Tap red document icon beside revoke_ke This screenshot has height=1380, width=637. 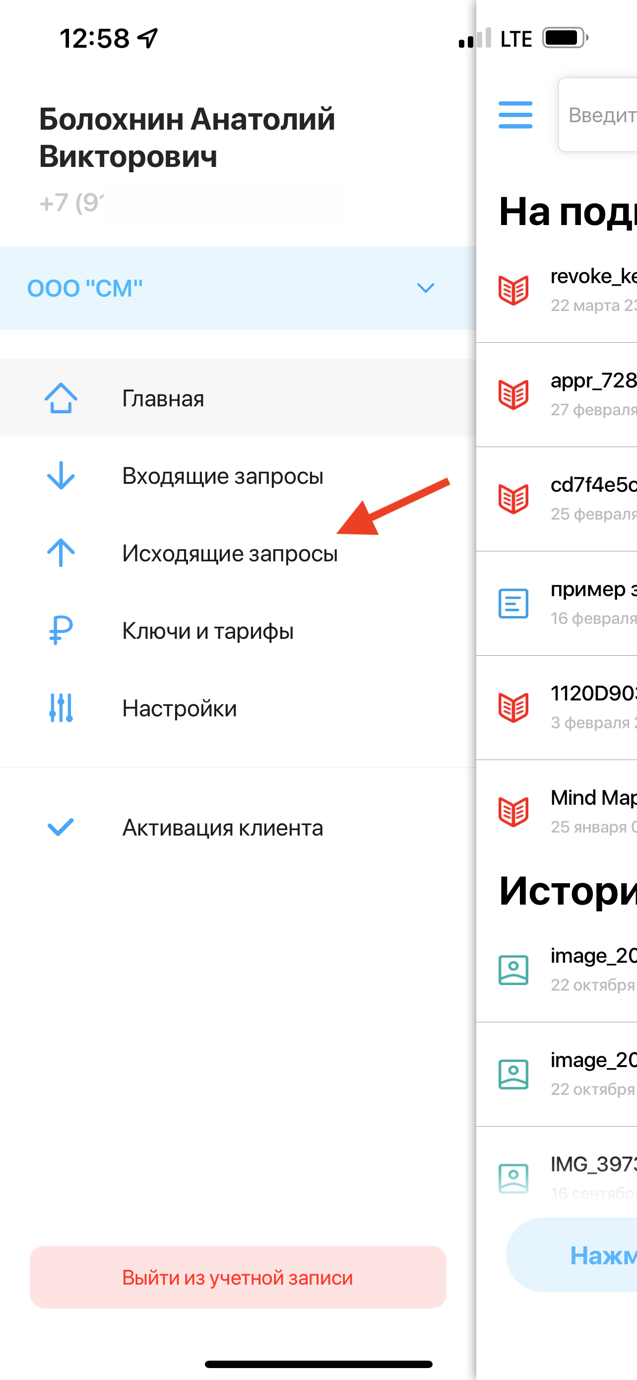pos(513,290)
